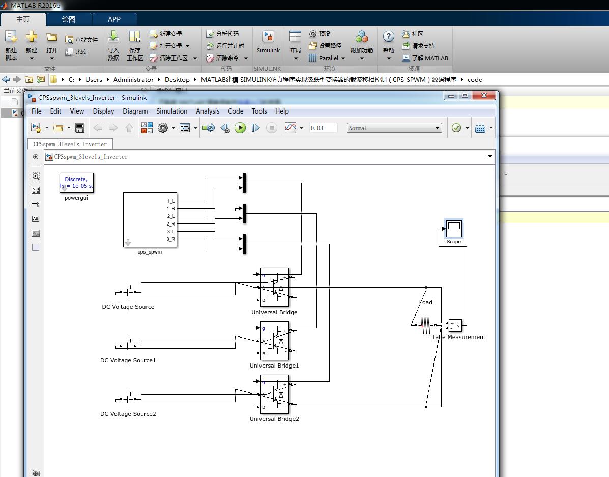Expand the Model Advisor dropdown arrow

click(x=467, y=128)
